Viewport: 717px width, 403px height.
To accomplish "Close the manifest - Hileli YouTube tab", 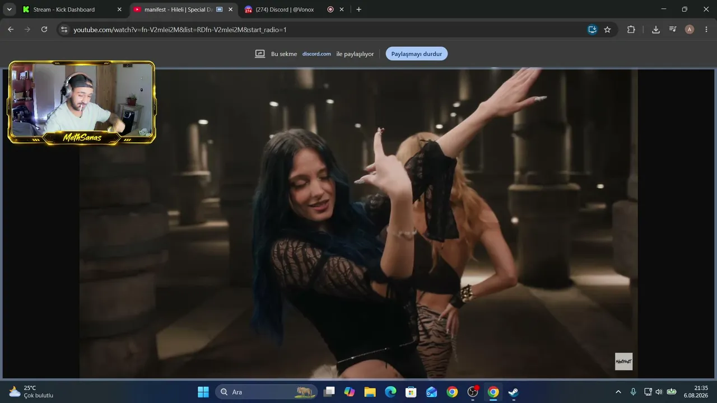I will click(230, 10).
